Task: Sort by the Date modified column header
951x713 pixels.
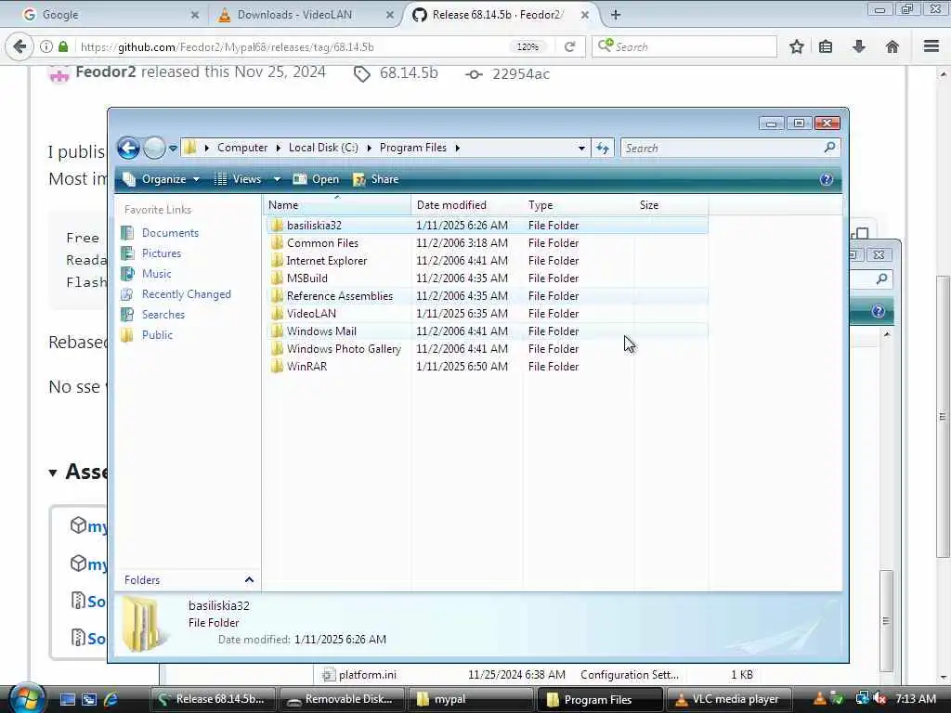Action: 466,205
